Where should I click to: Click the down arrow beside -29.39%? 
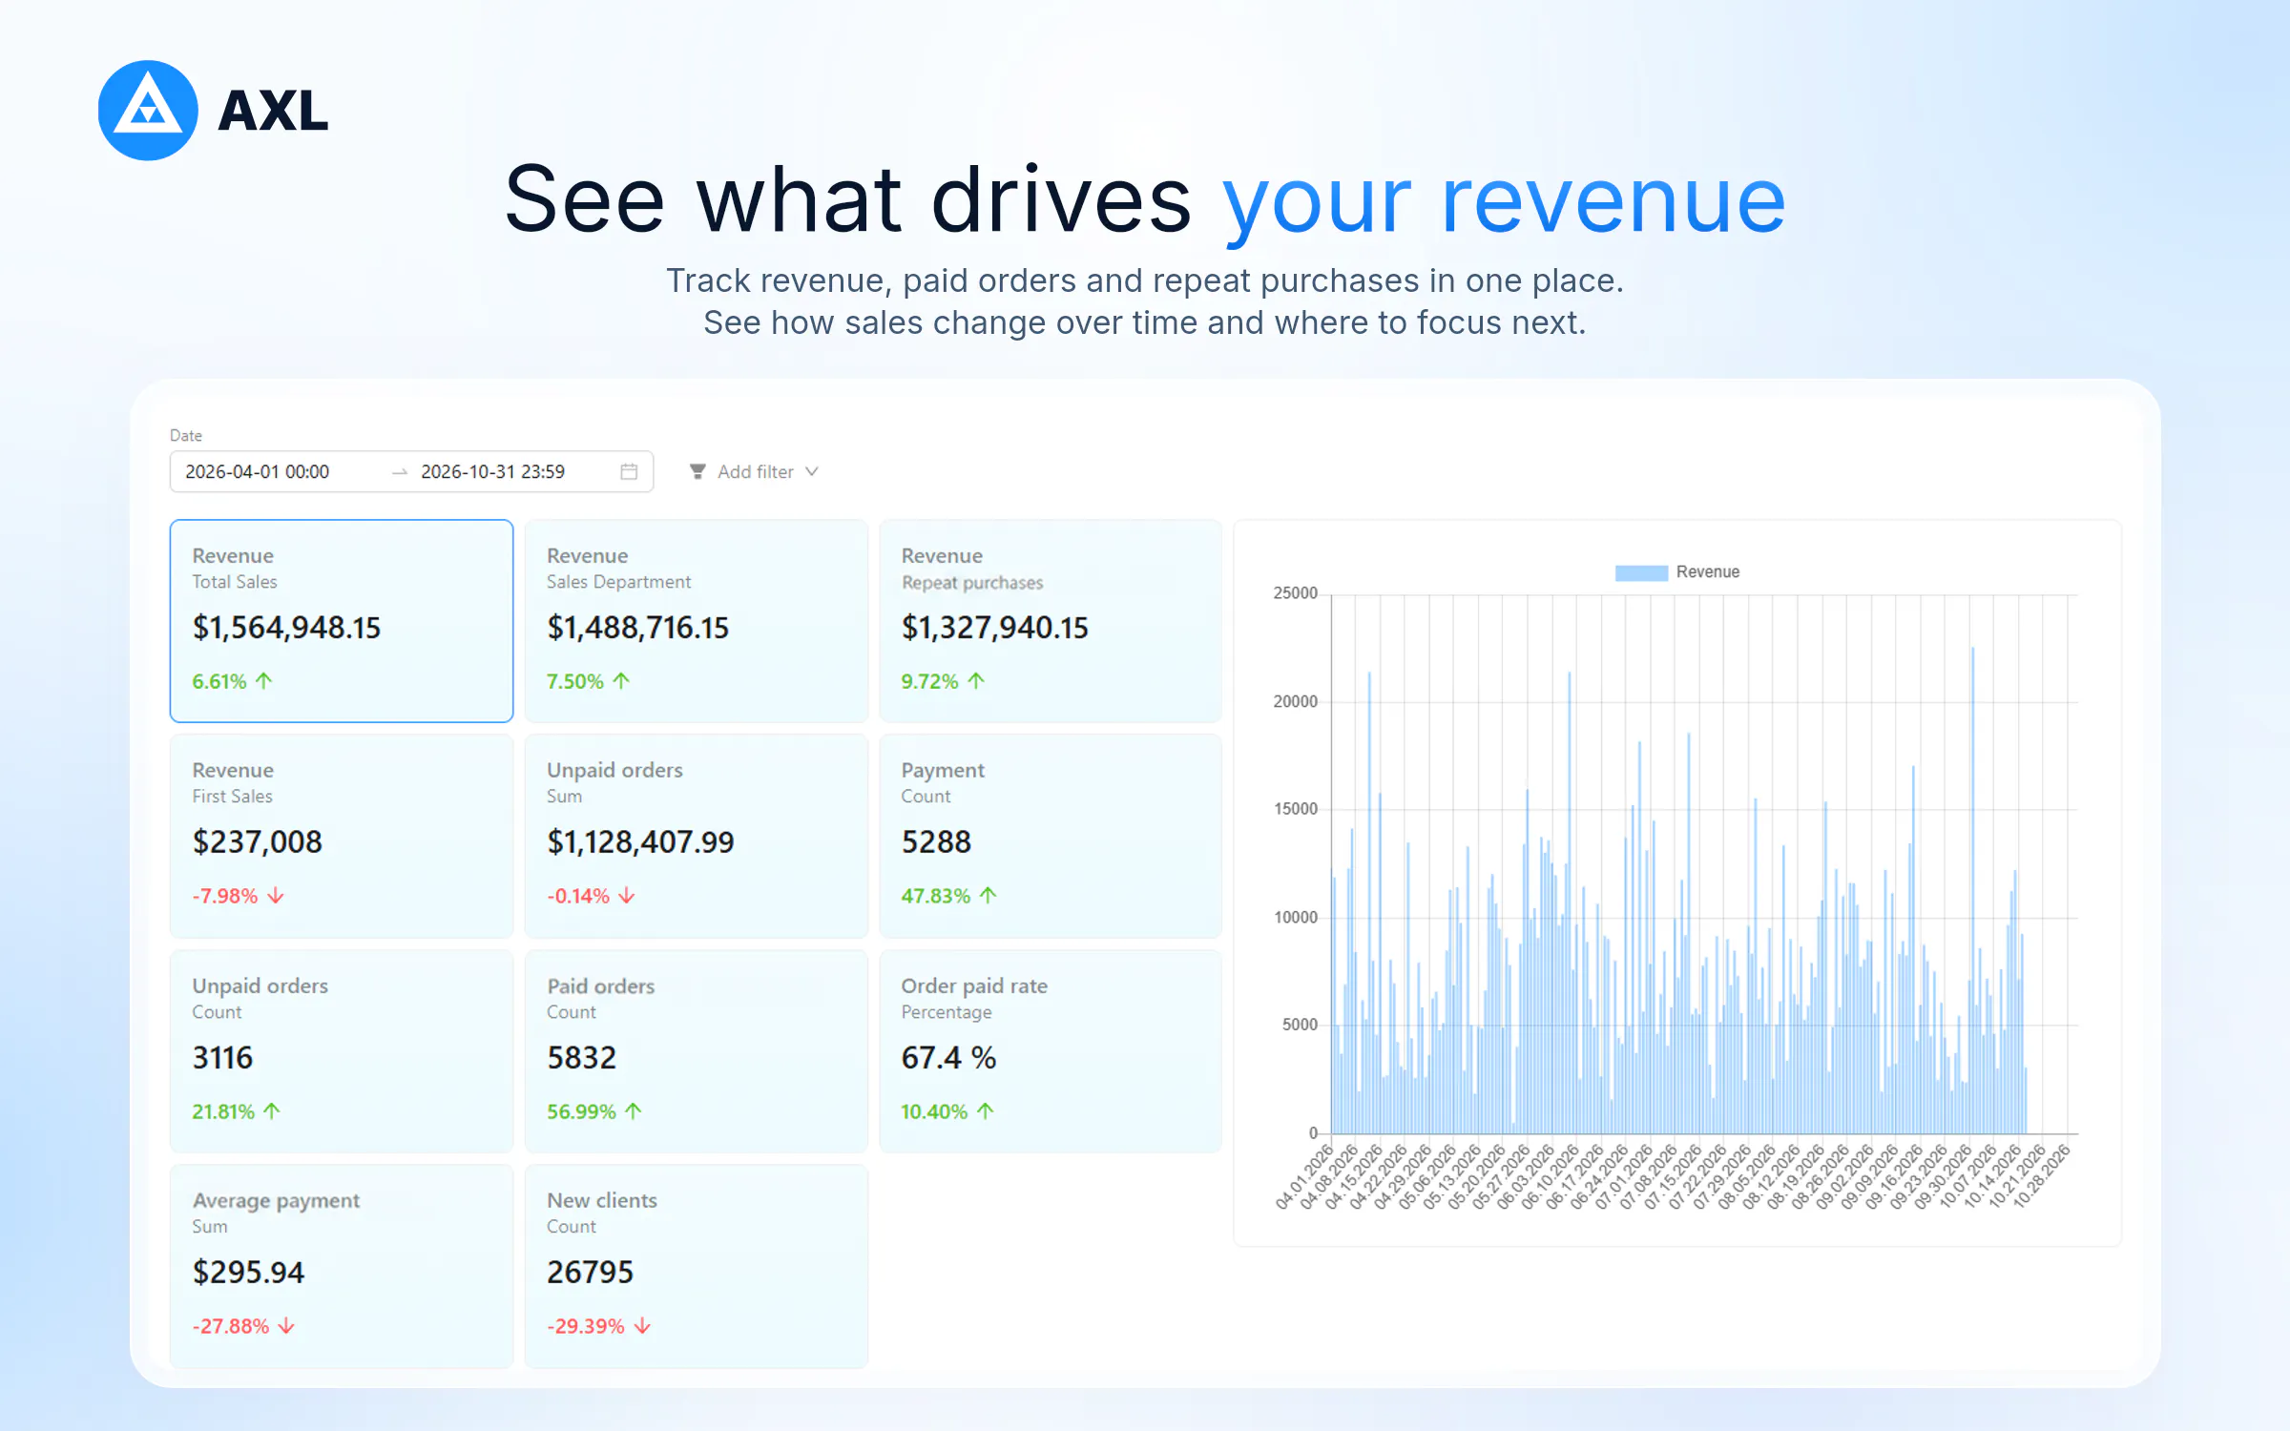643,1326
